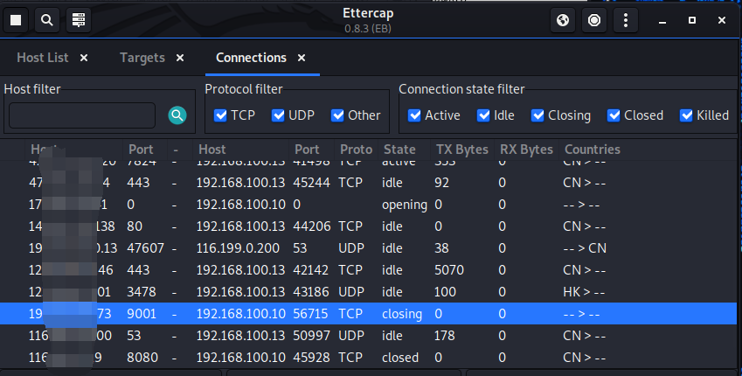This screenshot has height=376, width=742.
Task: Sort by the Countries column header
Action: [593, 150]
